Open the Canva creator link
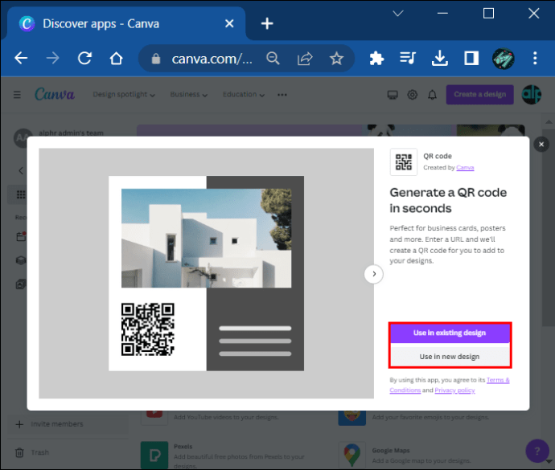This screenshot has height=470, width=555. coord(465,168)
